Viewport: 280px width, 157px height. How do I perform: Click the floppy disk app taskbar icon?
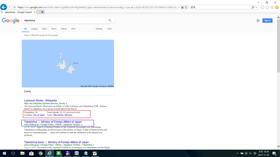tap(68, 153)
